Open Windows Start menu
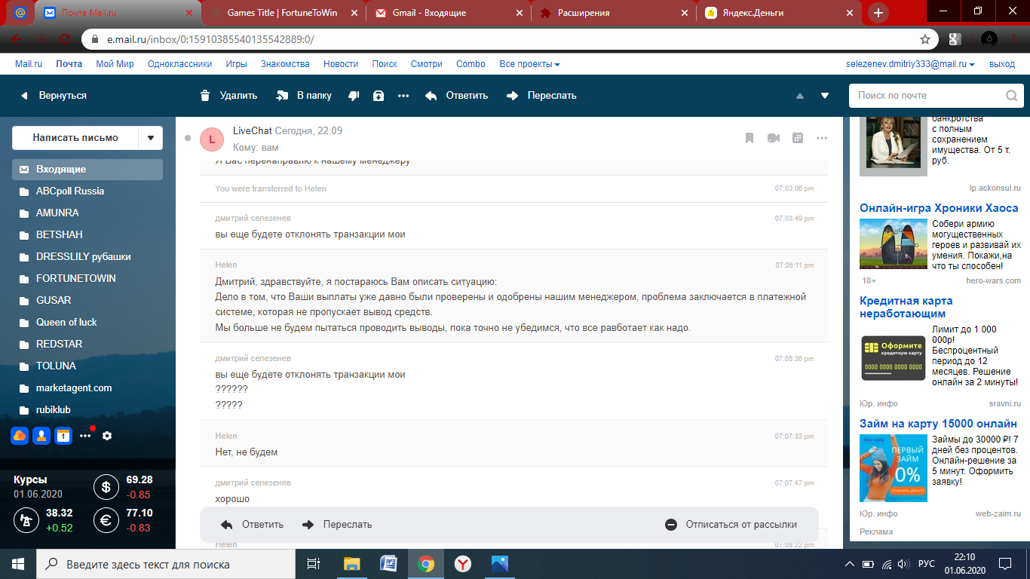 coord(18,564)
